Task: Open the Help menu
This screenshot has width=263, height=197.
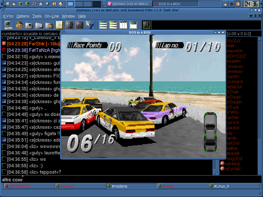Action: point(82,16)
